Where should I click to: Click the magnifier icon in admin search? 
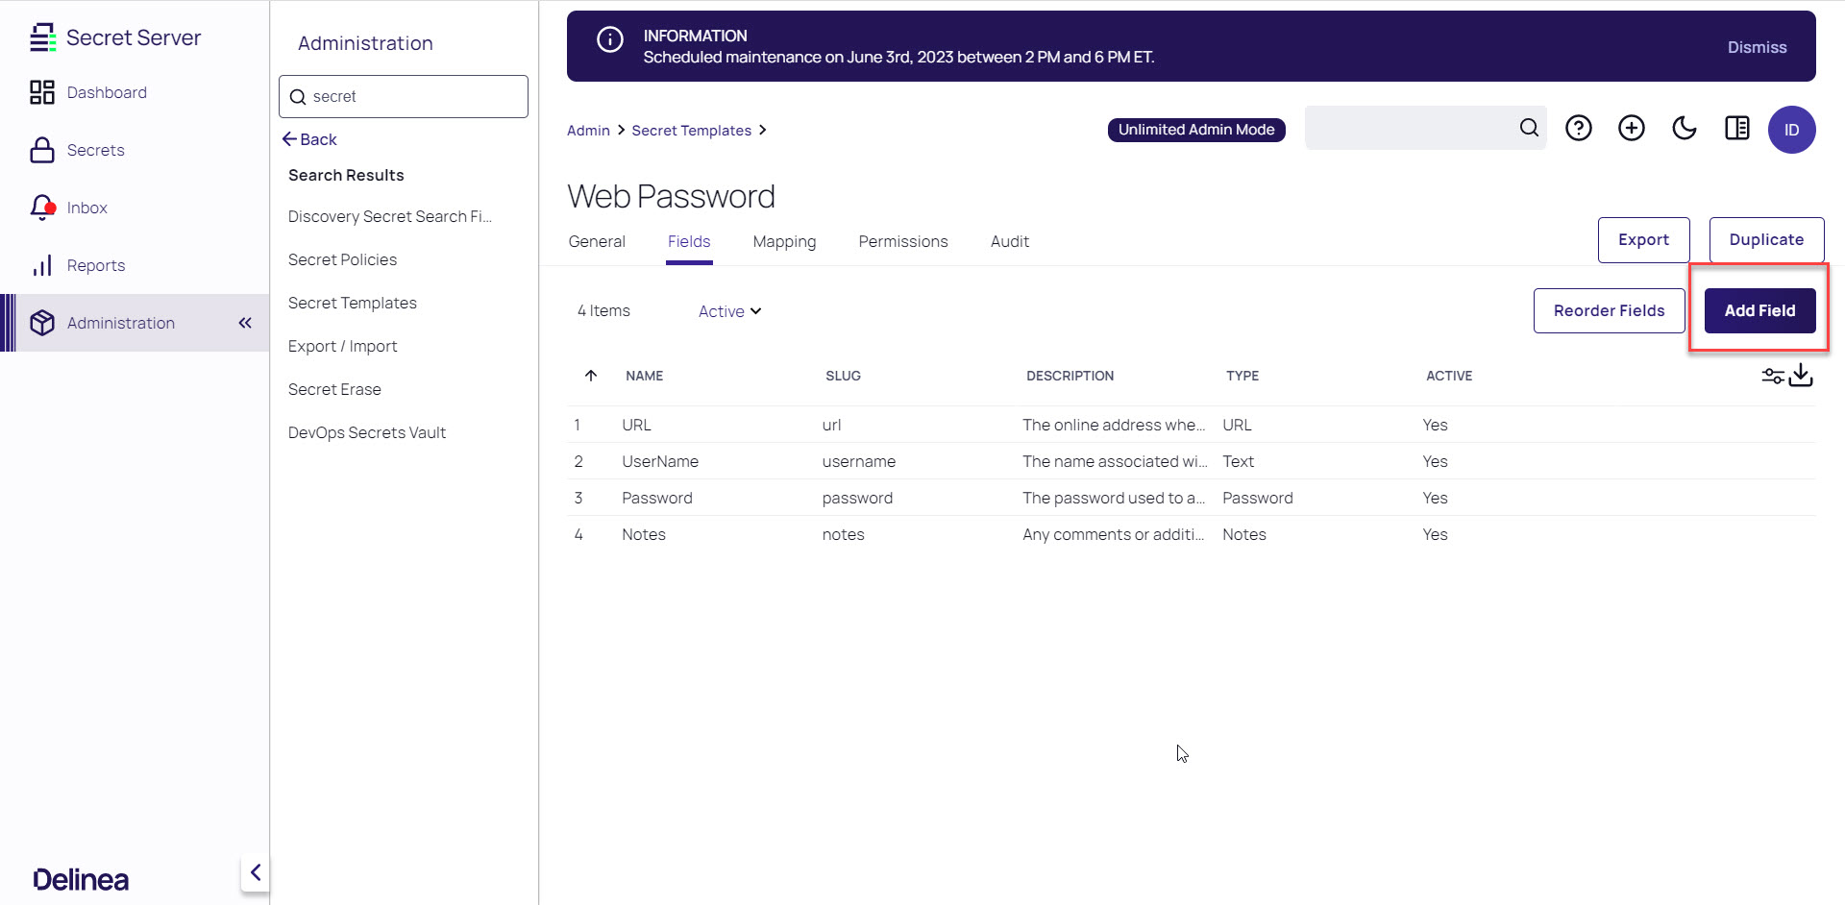(298, 97)
